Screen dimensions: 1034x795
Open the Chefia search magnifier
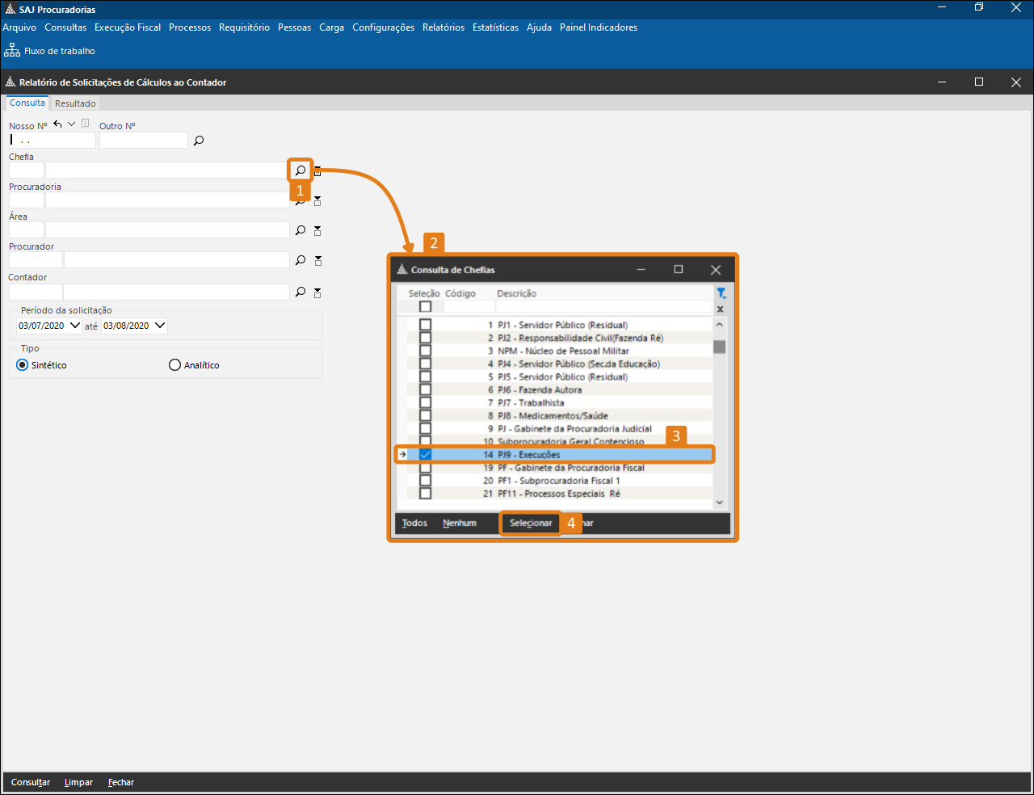click(x=301, y=170)
